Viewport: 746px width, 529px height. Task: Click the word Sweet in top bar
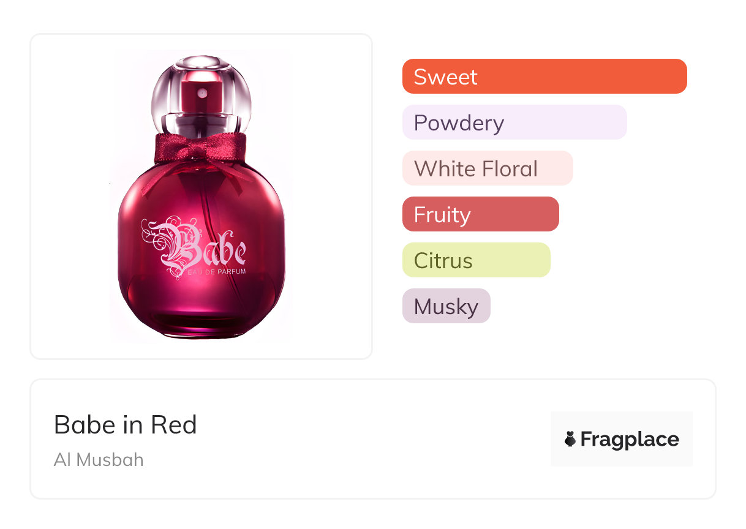(445, 77)
